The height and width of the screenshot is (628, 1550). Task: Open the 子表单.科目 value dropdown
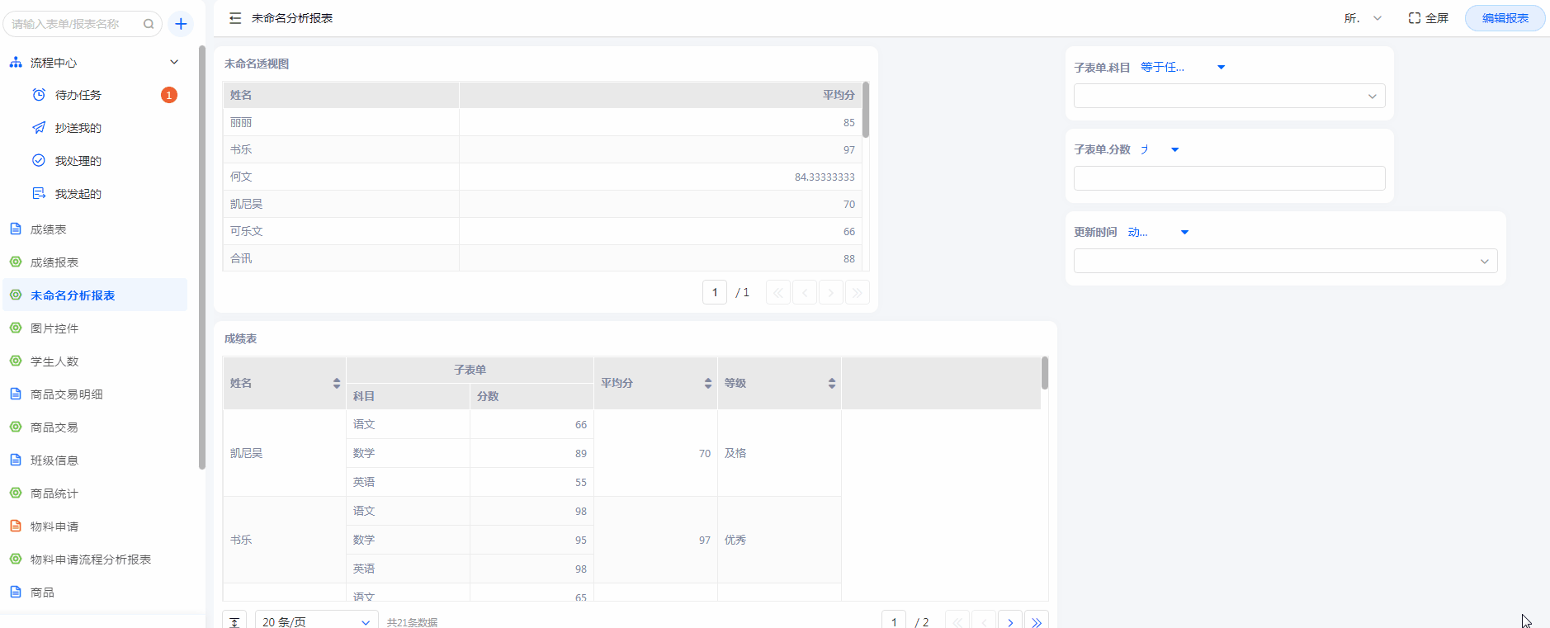(1229, 96)
